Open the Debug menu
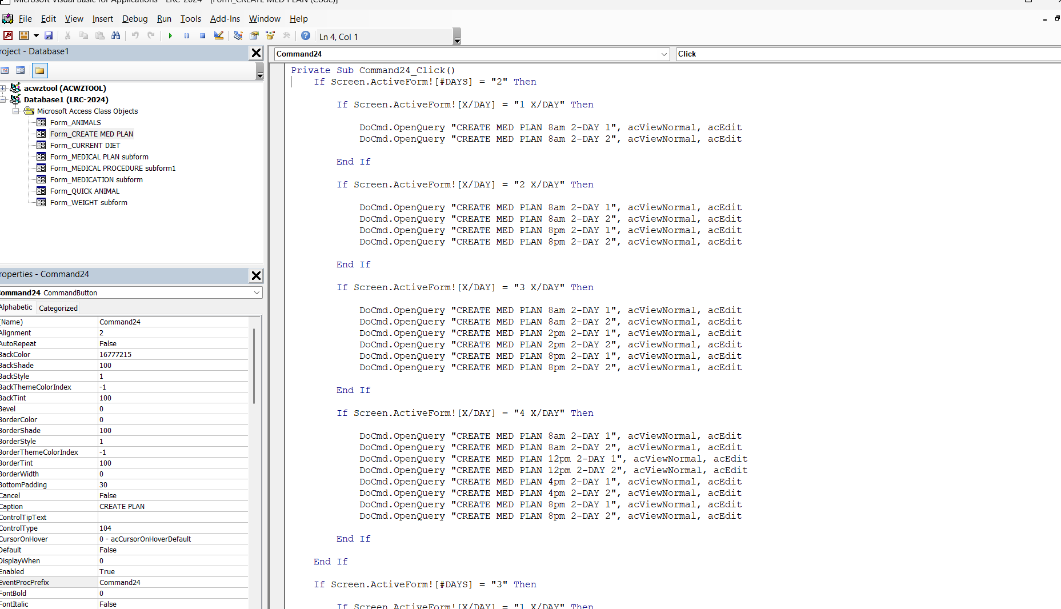The image size is (1061, 609). pyautogui.click(x=135, y=19)
